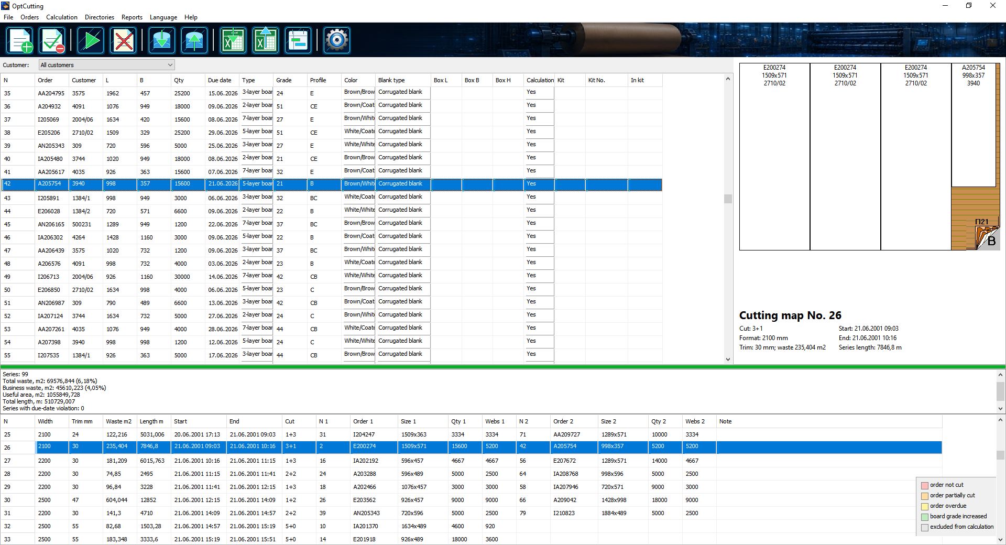1006x545 pixels.
Task: Click the red X delete calculation icon
Action: click(x=124, y=40)
